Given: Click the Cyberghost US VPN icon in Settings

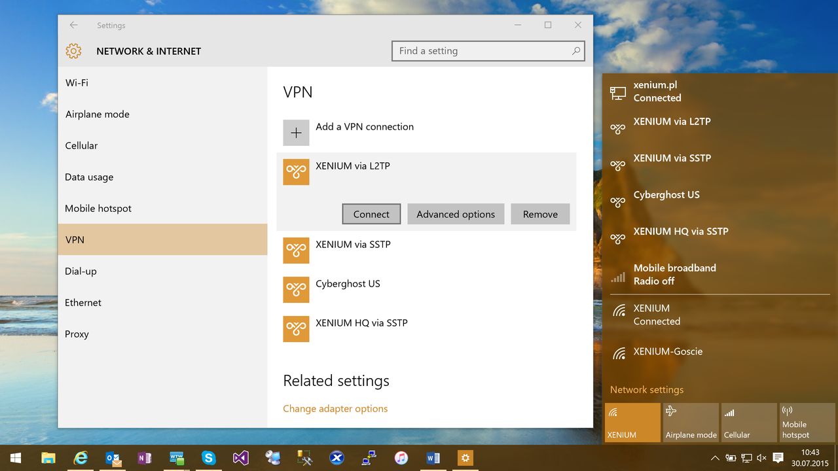Looking at the screenshot, I should tap(296, 290).
